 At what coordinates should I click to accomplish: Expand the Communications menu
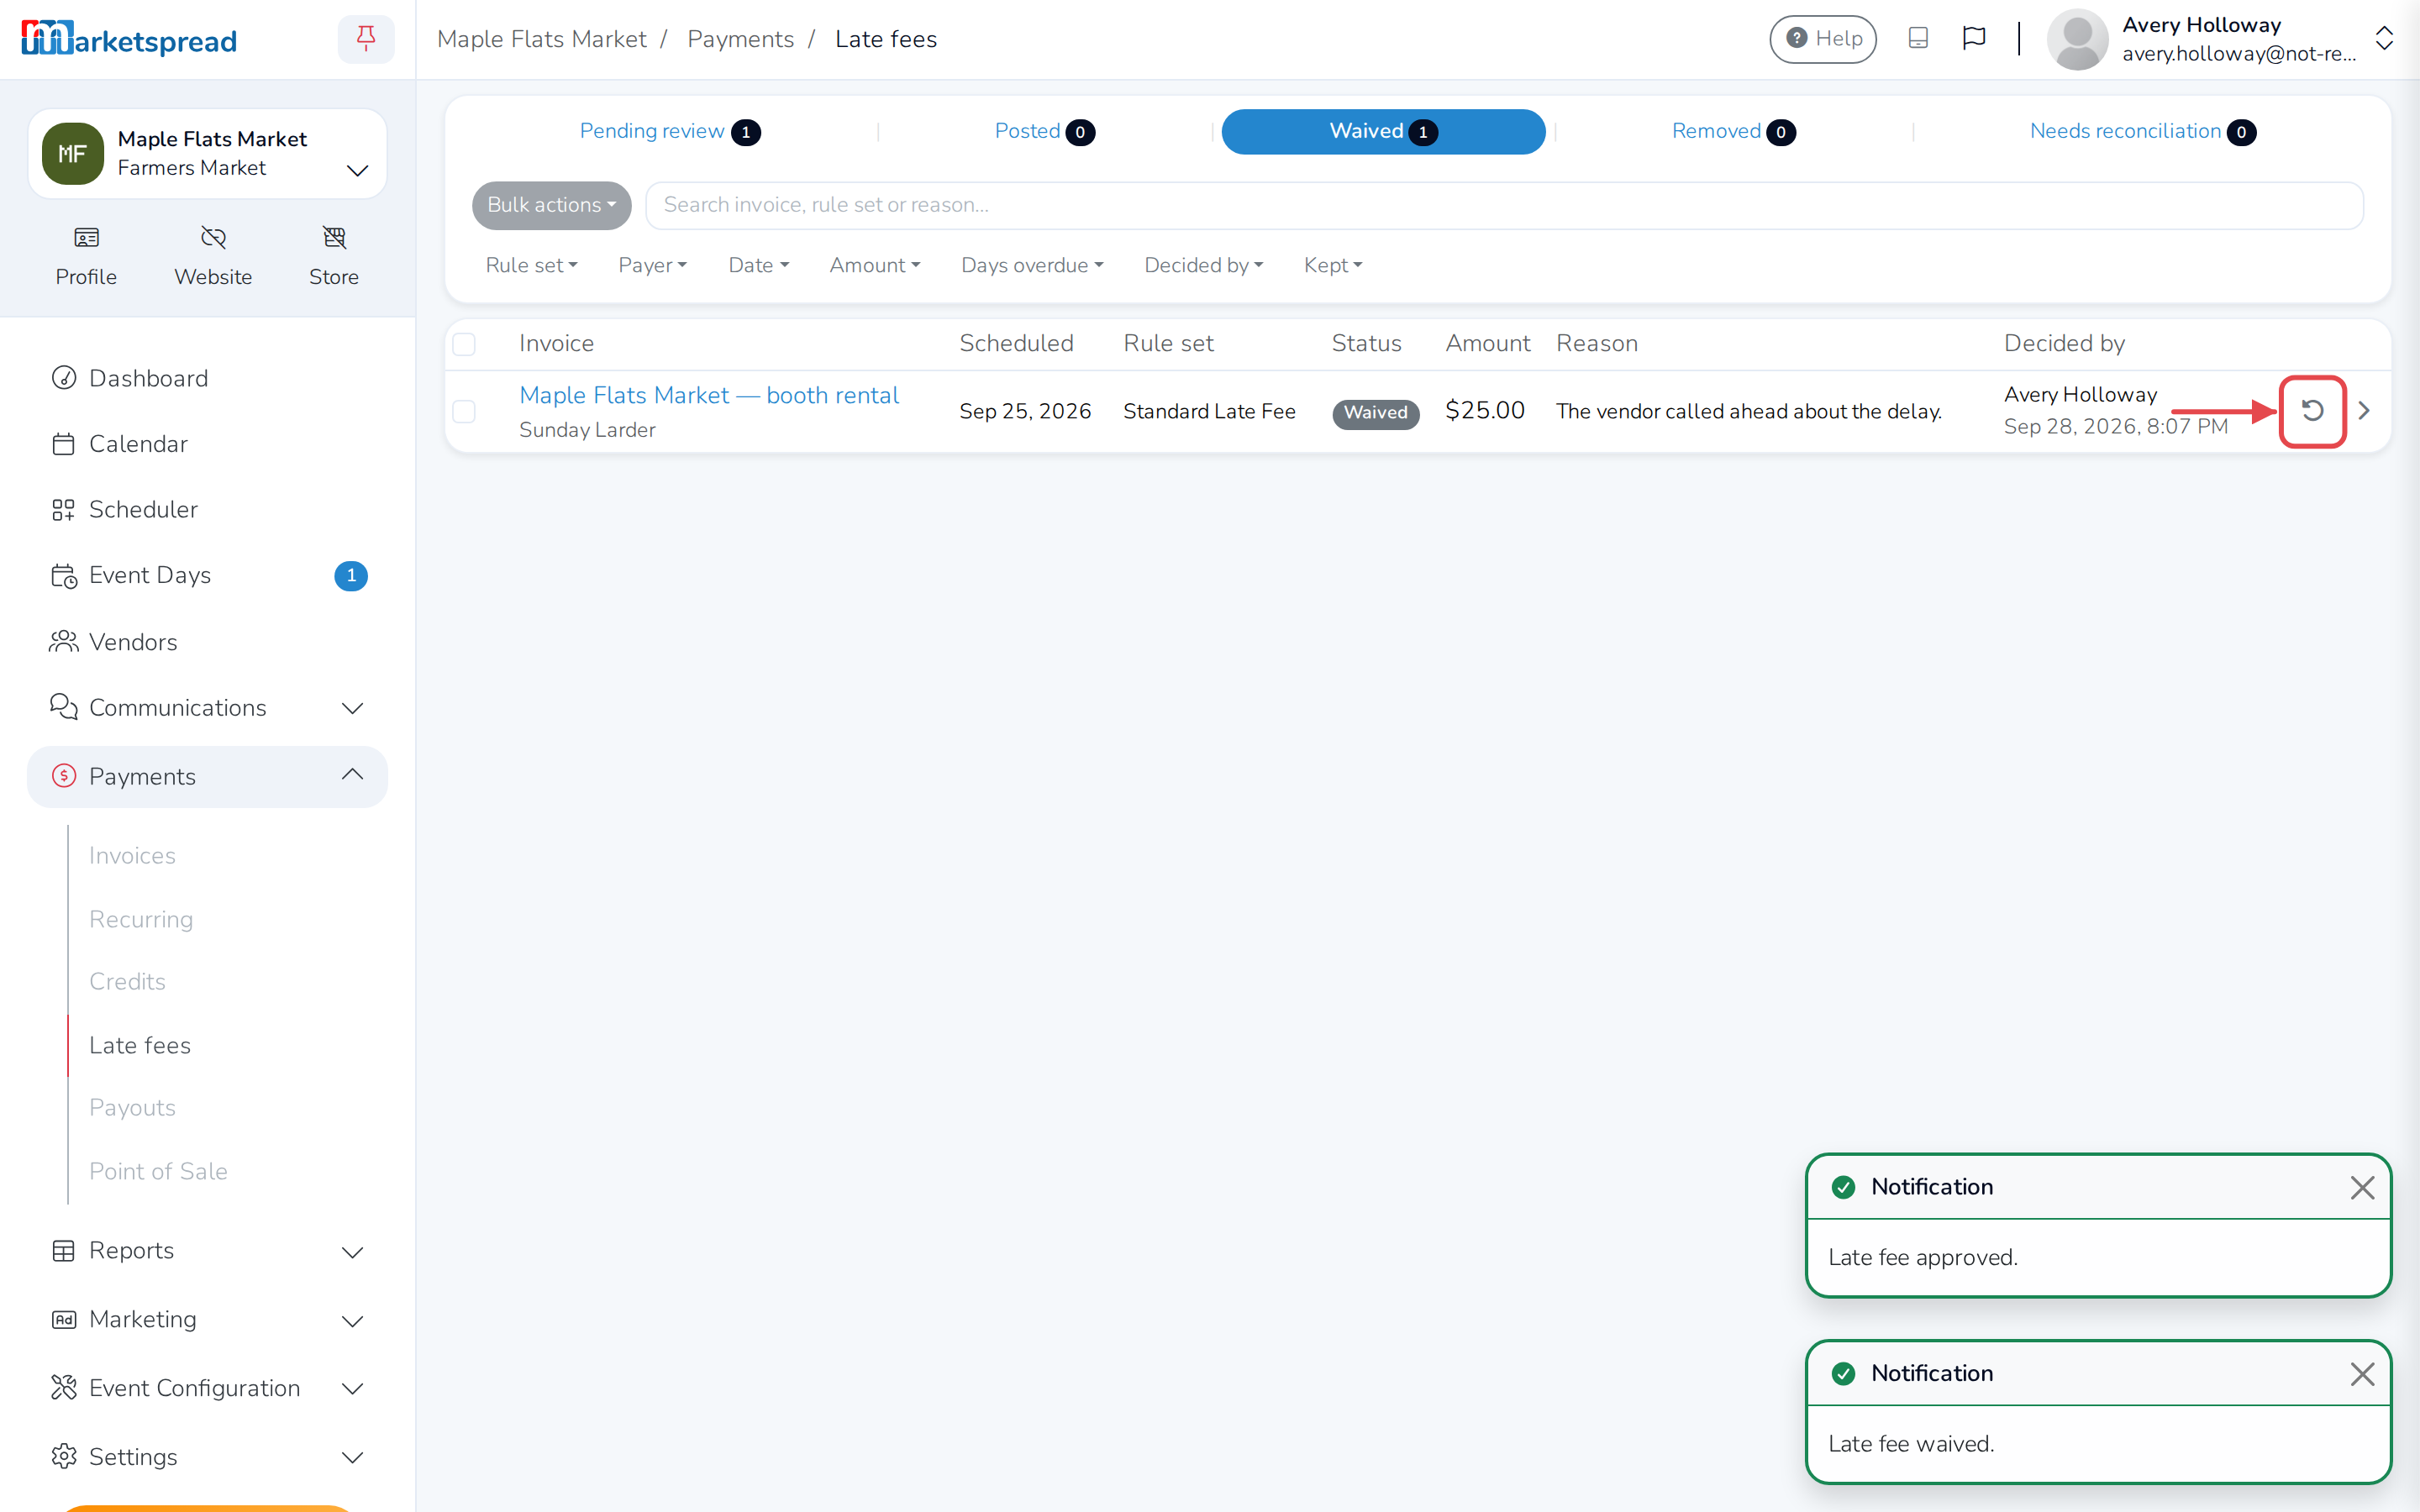tap(207, 708)
